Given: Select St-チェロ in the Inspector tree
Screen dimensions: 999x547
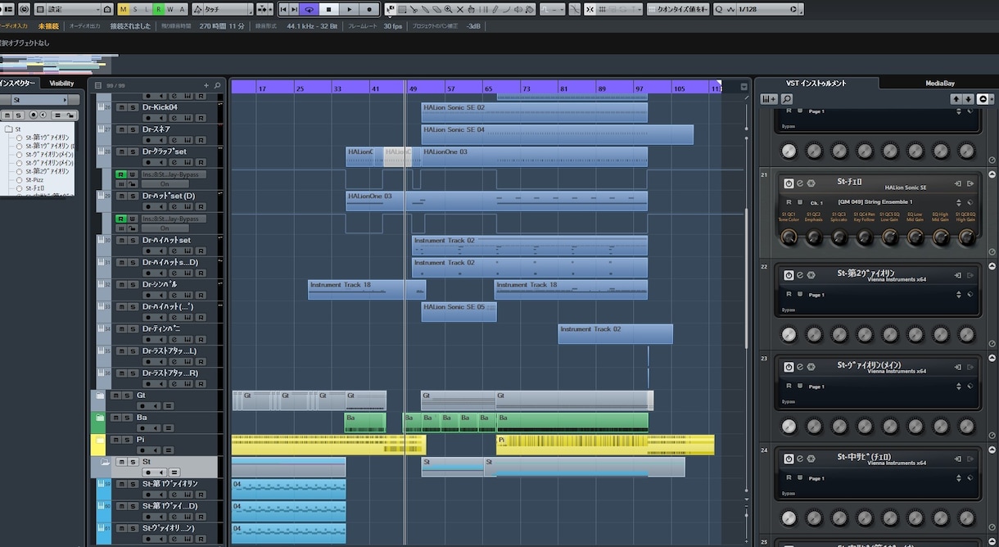Looking at the screenshot, I should pos(35,188).
